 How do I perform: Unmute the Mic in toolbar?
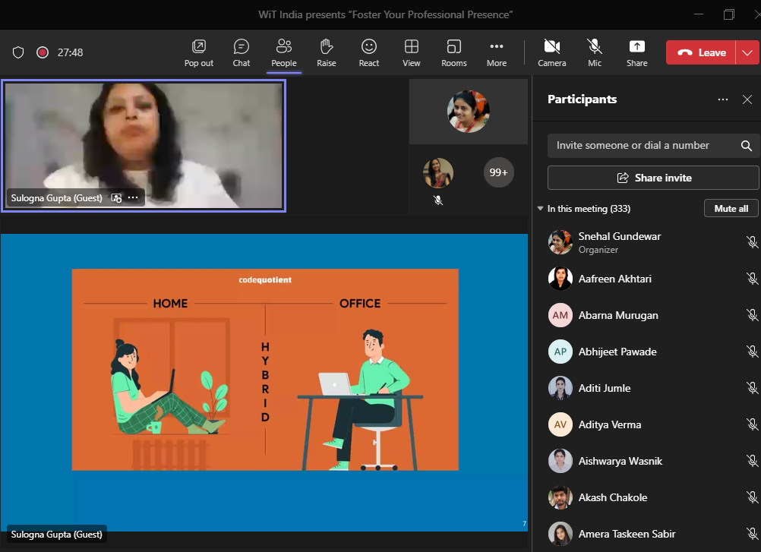(595, 52)
